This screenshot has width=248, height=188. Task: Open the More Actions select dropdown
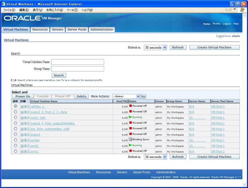click(x=126, y=96)
